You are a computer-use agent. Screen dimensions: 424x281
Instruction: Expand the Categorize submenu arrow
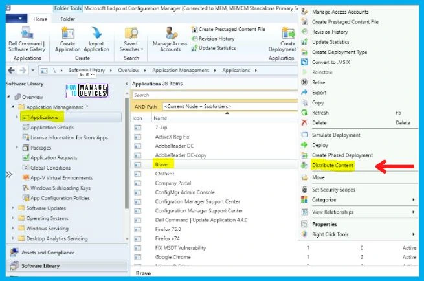(x=414, y=200)
